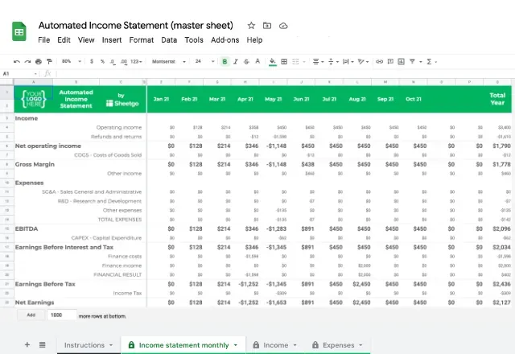The height and width of the screenshot is (354, 515).
Task: Toggle bold formatting
Action: coord(225,61)
